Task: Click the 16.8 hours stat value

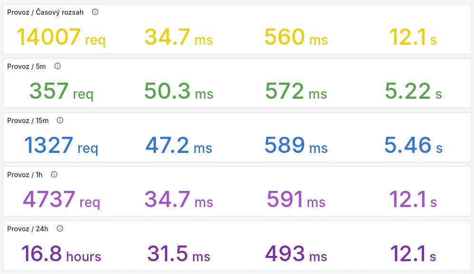Action: click(61, 254)
